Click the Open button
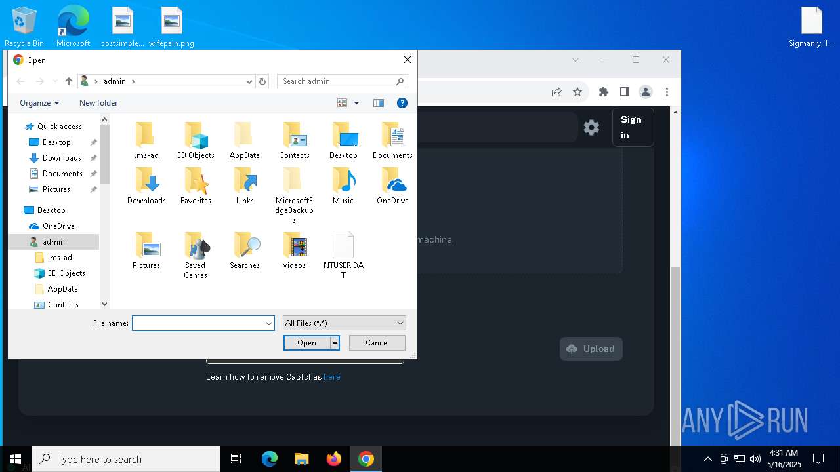The height and width of the screenshot is (472, 840). (306, 343)
